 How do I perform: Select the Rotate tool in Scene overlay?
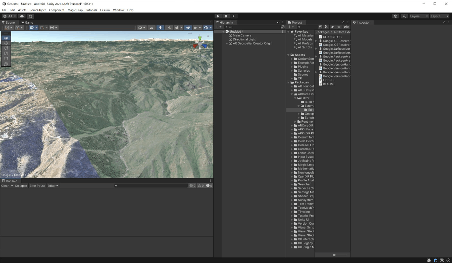(x=6, y=48)
